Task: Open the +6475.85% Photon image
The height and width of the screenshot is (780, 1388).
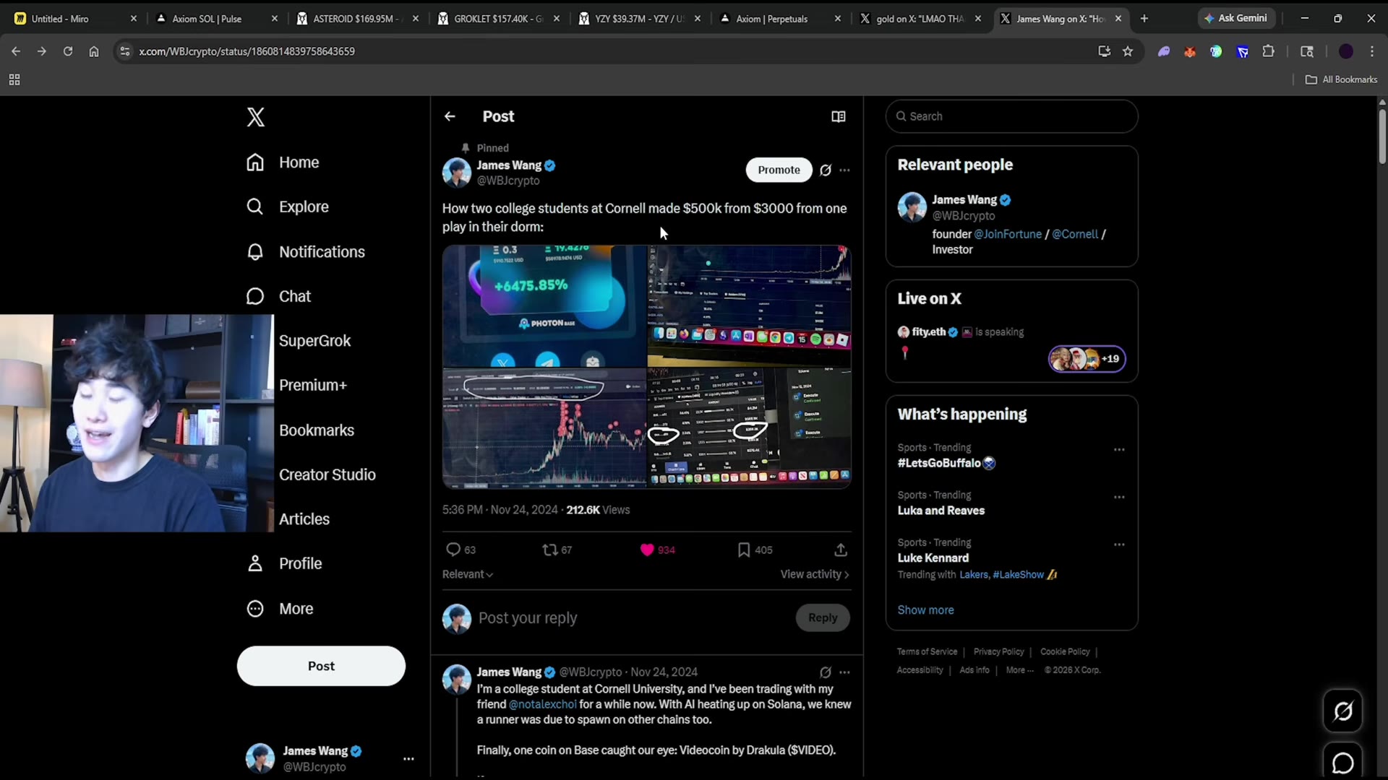Action: tap(544, 305)
